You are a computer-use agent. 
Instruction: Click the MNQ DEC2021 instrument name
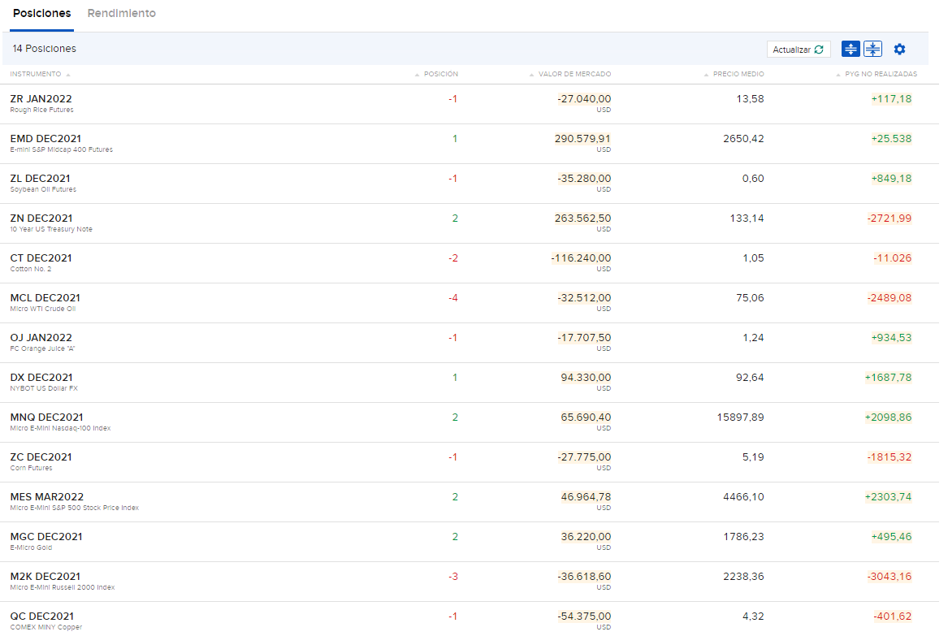click(x=46, y=418)
